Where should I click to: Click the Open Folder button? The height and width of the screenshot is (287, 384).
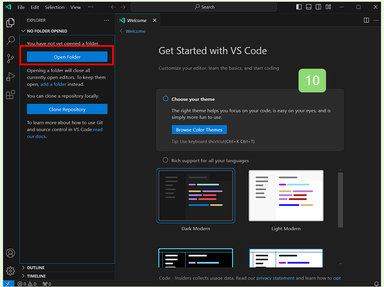[x=67, y=57]
